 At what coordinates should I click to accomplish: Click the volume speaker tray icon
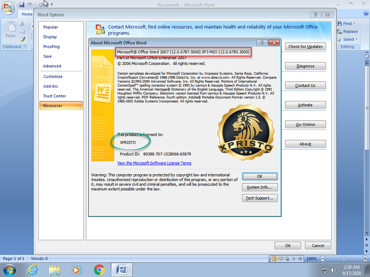coord(333,270)
